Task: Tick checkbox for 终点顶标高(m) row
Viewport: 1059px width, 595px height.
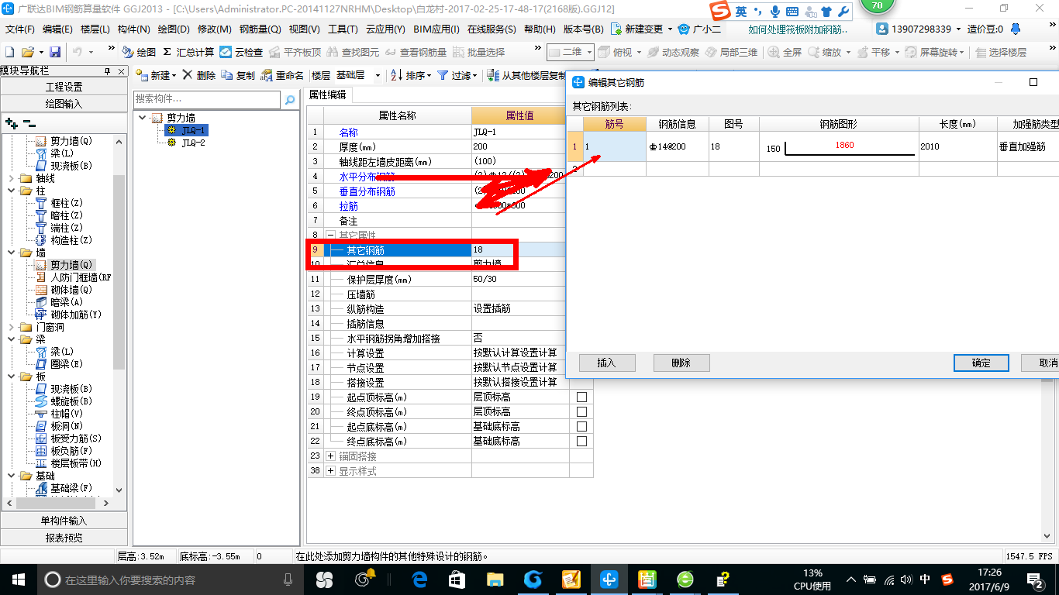Action: (x=581, y=411)
